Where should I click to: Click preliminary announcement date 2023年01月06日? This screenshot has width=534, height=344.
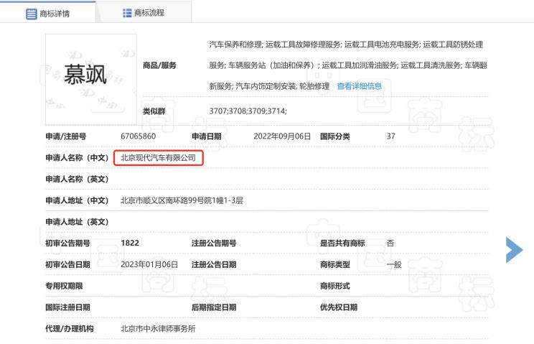[x=149, y=264]
